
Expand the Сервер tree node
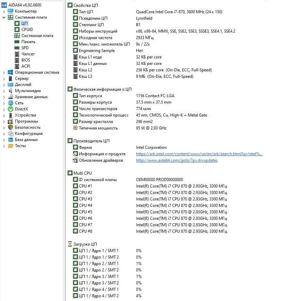point(4,79)
